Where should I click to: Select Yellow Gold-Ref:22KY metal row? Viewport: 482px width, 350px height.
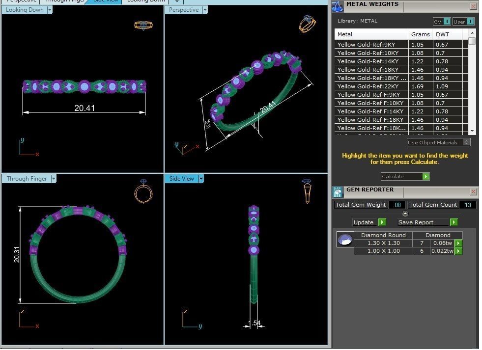[371, 86]
